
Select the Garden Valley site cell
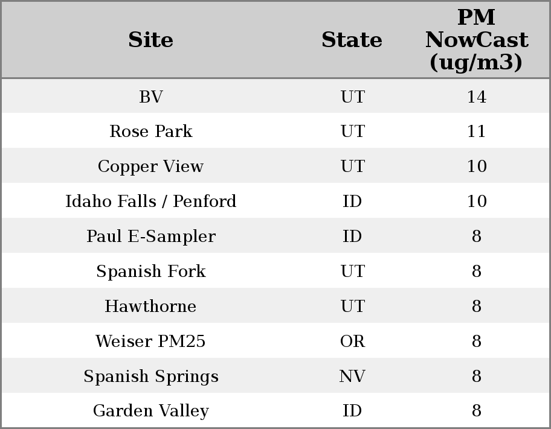click(x=150, y=411)
